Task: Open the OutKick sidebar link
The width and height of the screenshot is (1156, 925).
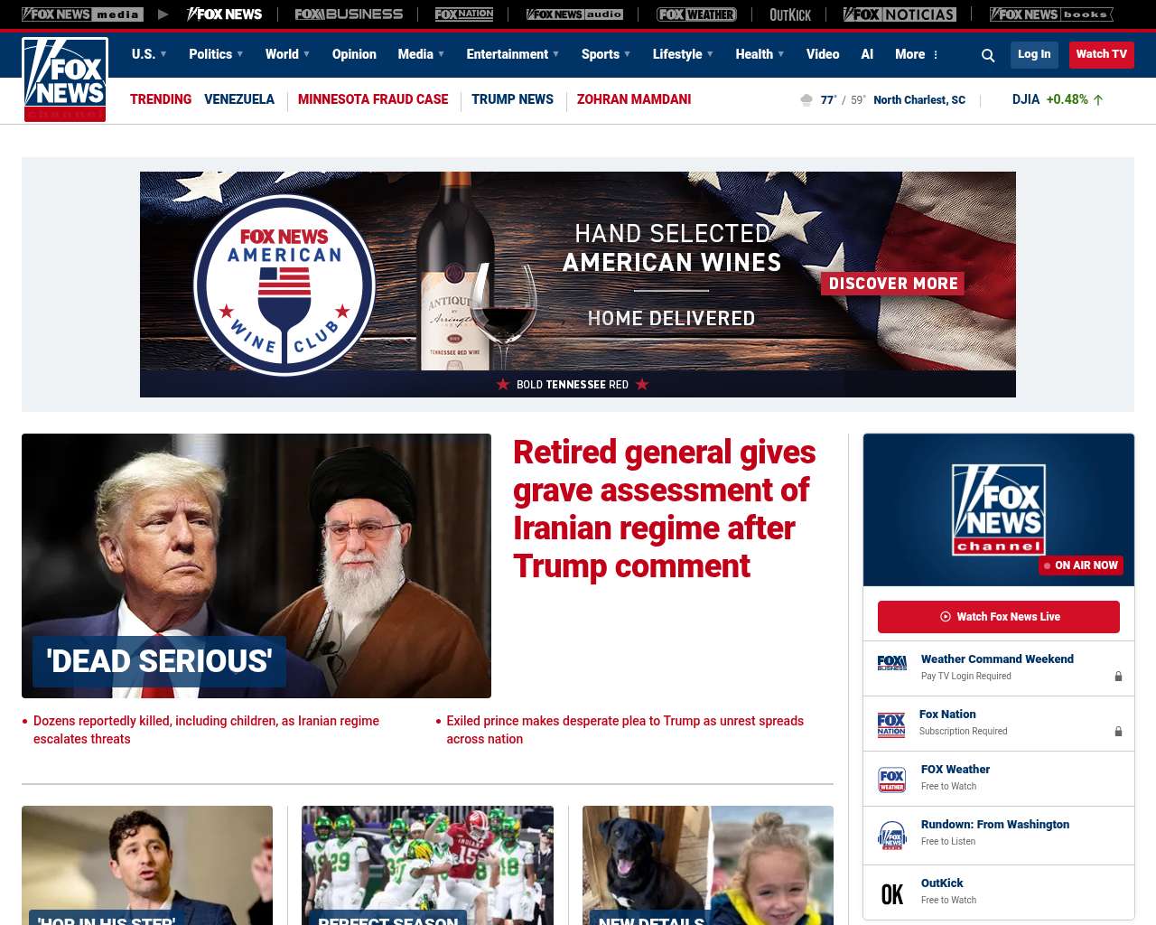Action: point(942,883)
